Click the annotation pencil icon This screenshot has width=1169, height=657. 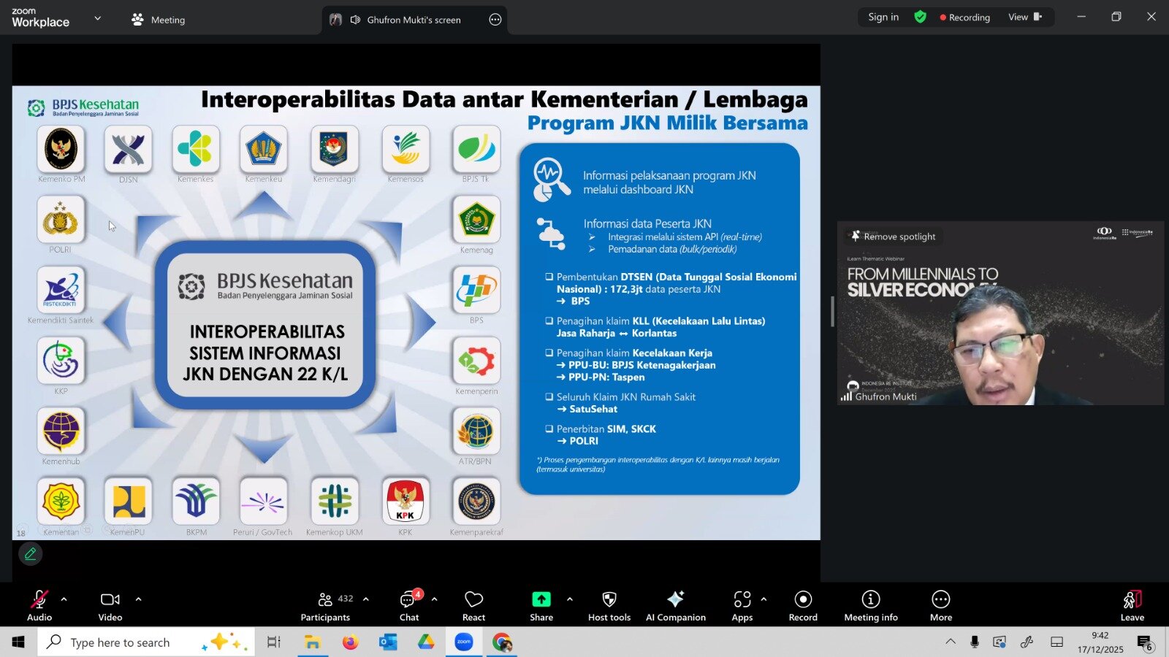(30, 554)
